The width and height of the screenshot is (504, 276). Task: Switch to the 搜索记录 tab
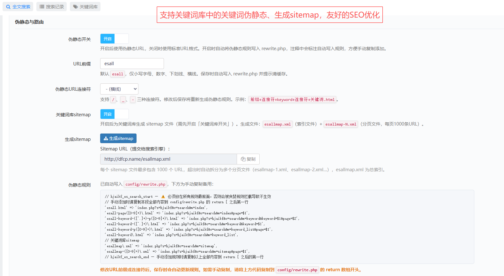coord(51,7)
